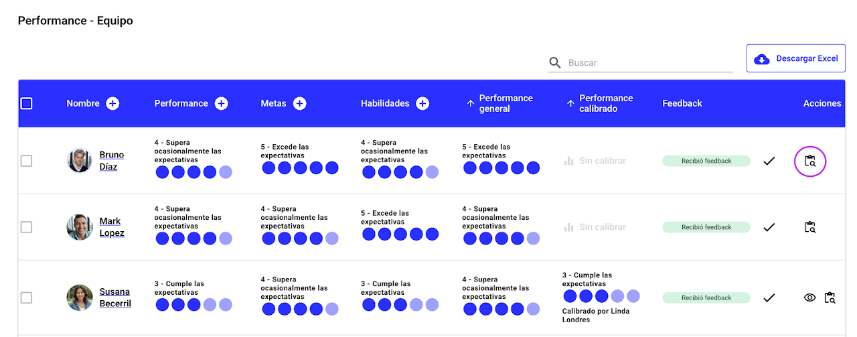Open Bruno Díaz's review detail icon
The height and width of the screenshot is (337, 857).
click(810, 161)
